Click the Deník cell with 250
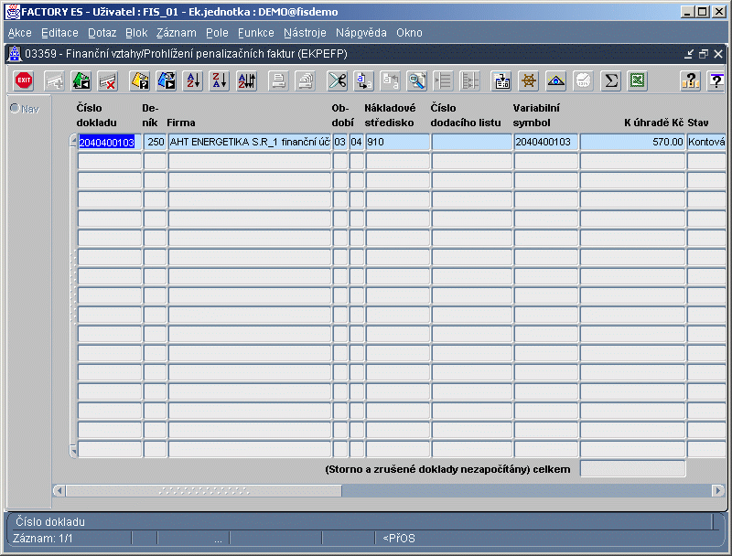This screenshot has width=732, height=556. (x=155, y=142)
